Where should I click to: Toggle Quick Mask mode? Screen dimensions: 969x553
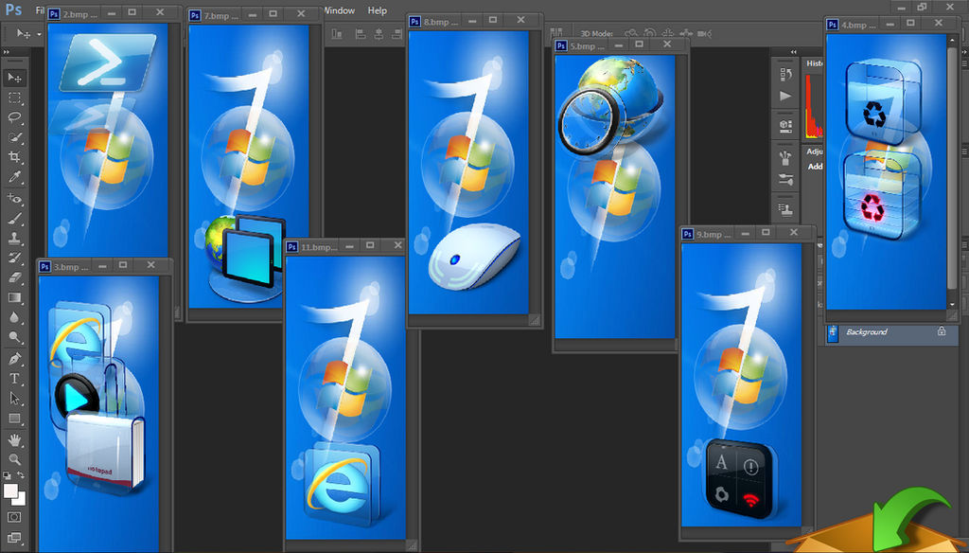15,517
